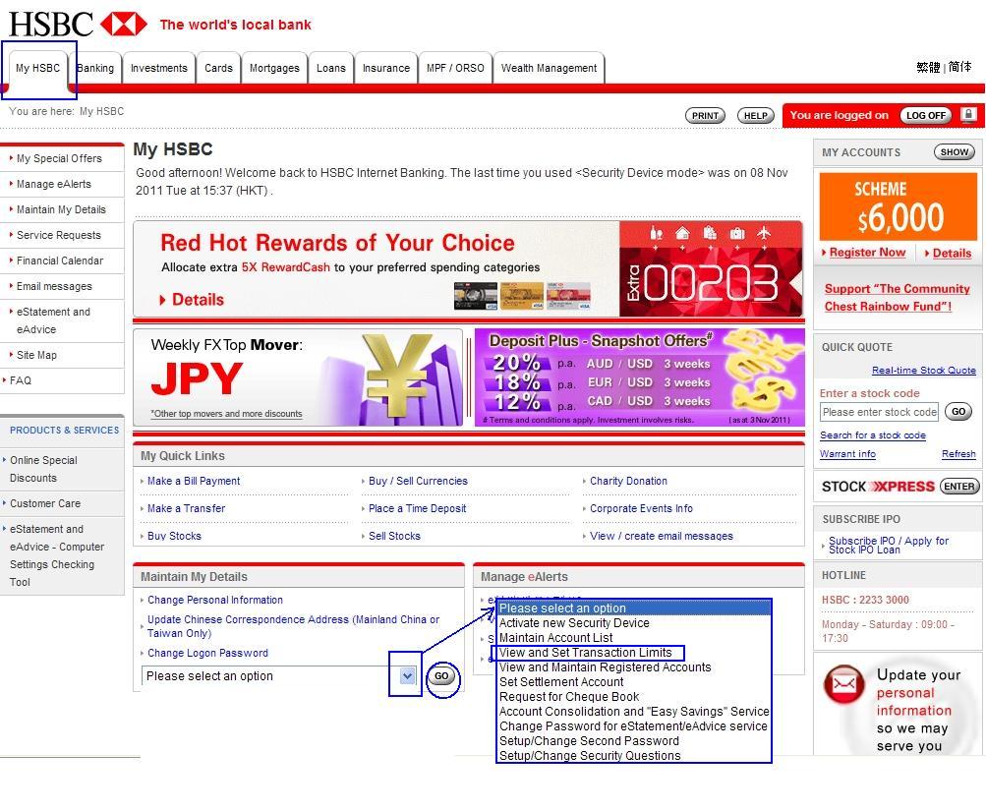This screenshot has height=811, width=986.
Task: Open Service Requests in sidebar
Action: pyautogui.click(x=58, y=235)
